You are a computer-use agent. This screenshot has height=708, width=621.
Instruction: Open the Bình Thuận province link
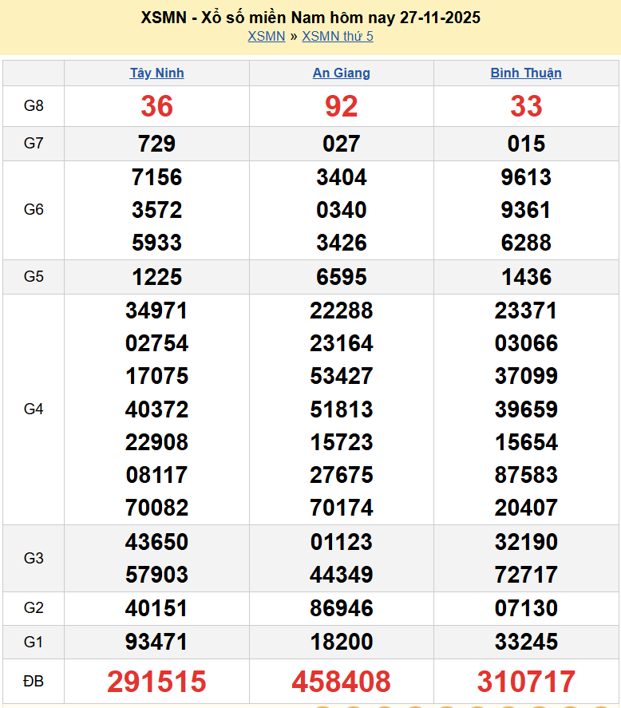526,73
